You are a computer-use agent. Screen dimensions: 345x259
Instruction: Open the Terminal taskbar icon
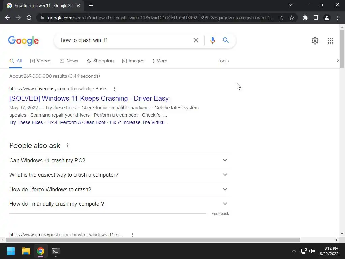[56, 251]
